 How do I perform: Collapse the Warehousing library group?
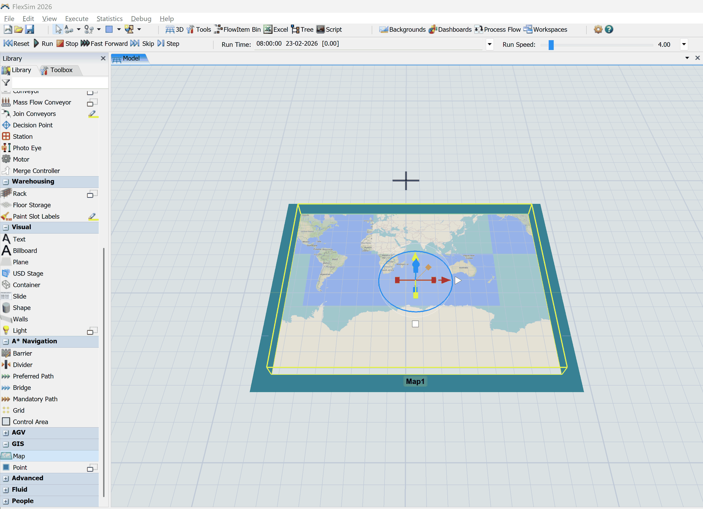(x=6, y=182)
